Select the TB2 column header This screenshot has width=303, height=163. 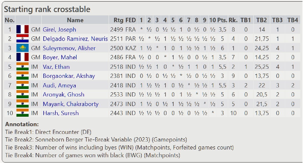(261, 20)
